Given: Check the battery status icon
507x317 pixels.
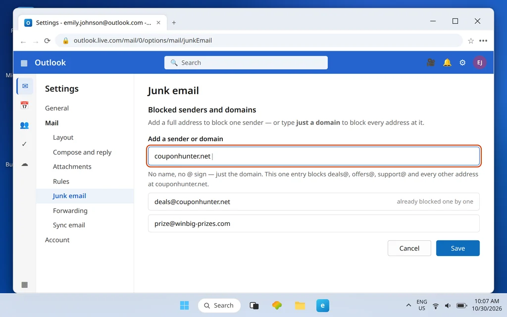Looking at the screenshot, I should click(x=461, y=306).
